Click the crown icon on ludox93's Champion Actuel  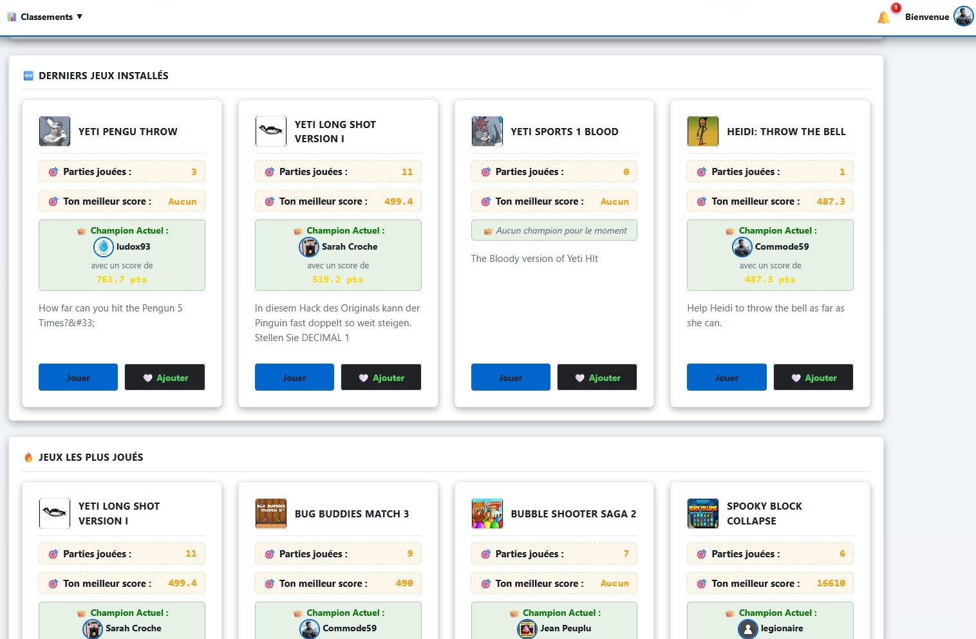(x=82, y=230)
